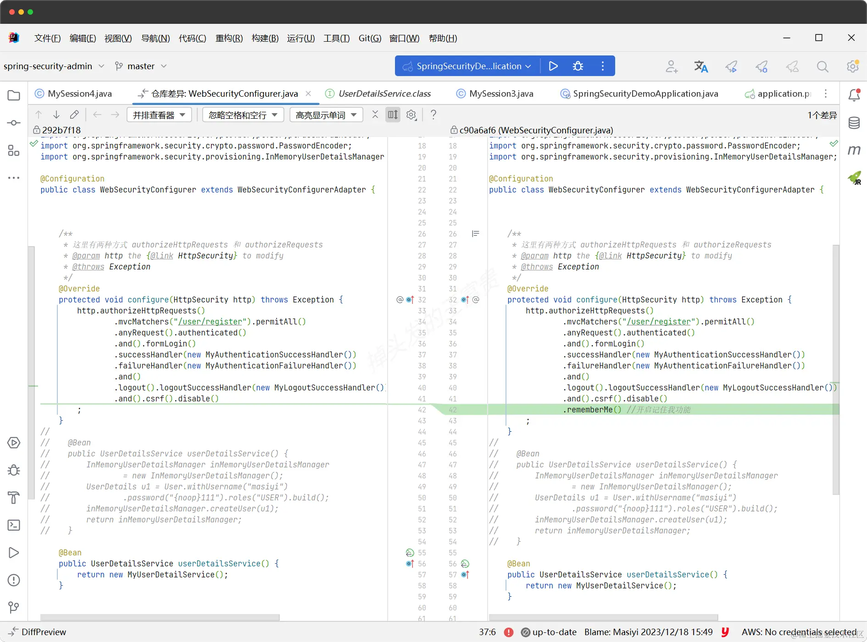The width and height of the screenshot is (867, 642).
Task: Click the left pane horizontal scrollbar
Action: tap(160, 617)
